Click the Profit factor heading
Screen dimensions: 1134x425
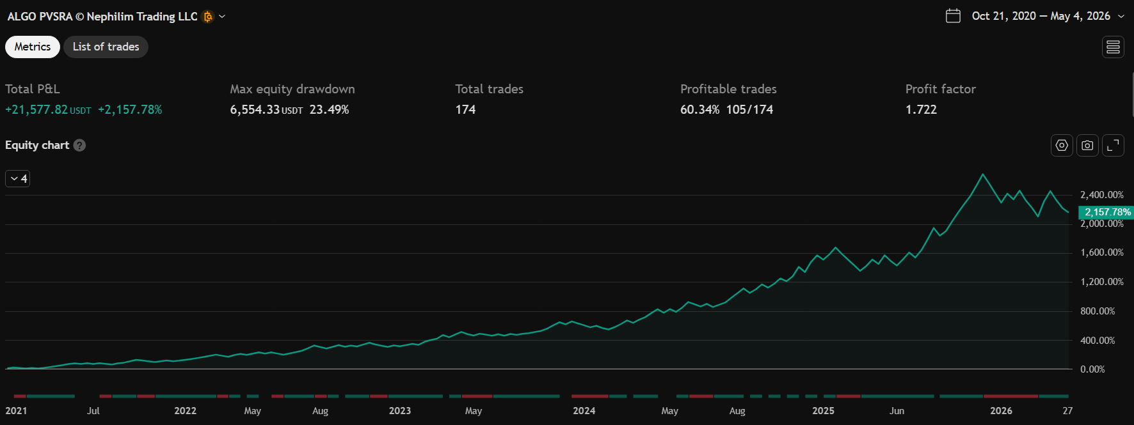point(940,89)
